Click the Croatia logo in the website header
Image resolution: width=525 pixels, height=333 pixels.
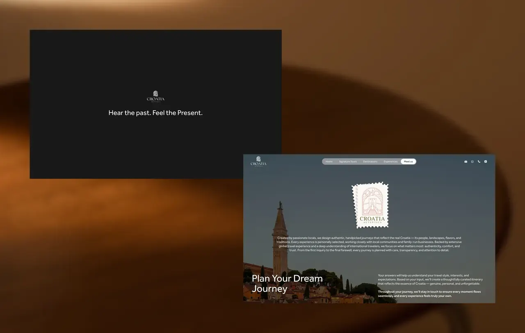258,161
